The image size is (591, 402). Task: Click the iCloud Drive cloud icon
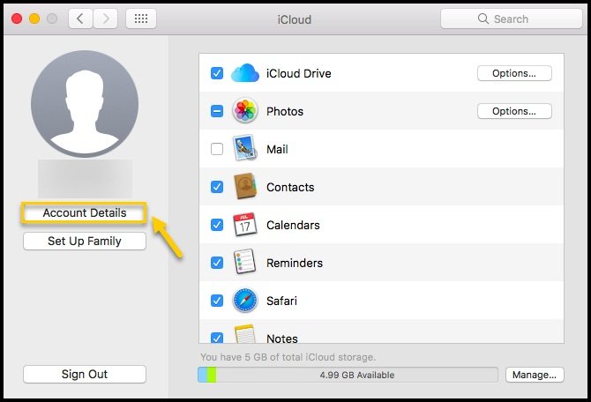point(245,73)
